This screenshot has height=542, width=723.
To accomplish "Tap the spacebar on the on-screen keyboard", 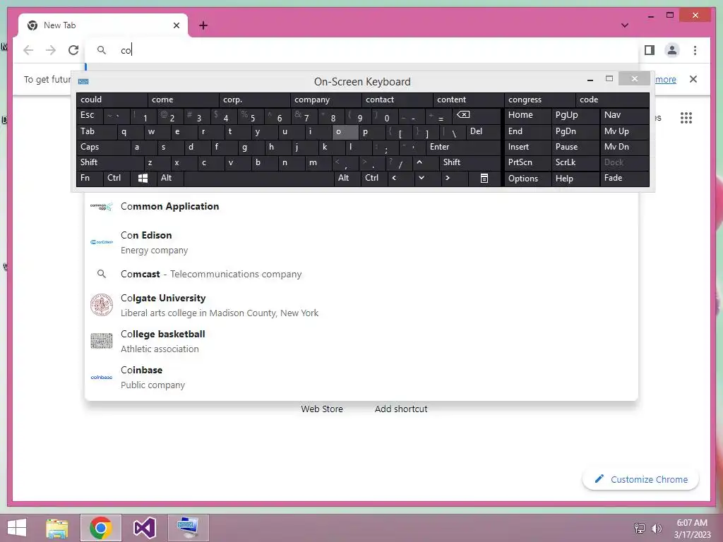I will point(258,178).
